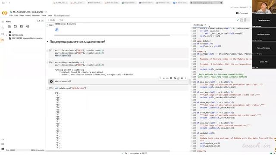Click the refresh folder icon in Files panel
This screenshot has height=155, width=276.
[16, 26]
